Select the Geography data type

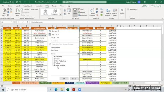(55, 12)
